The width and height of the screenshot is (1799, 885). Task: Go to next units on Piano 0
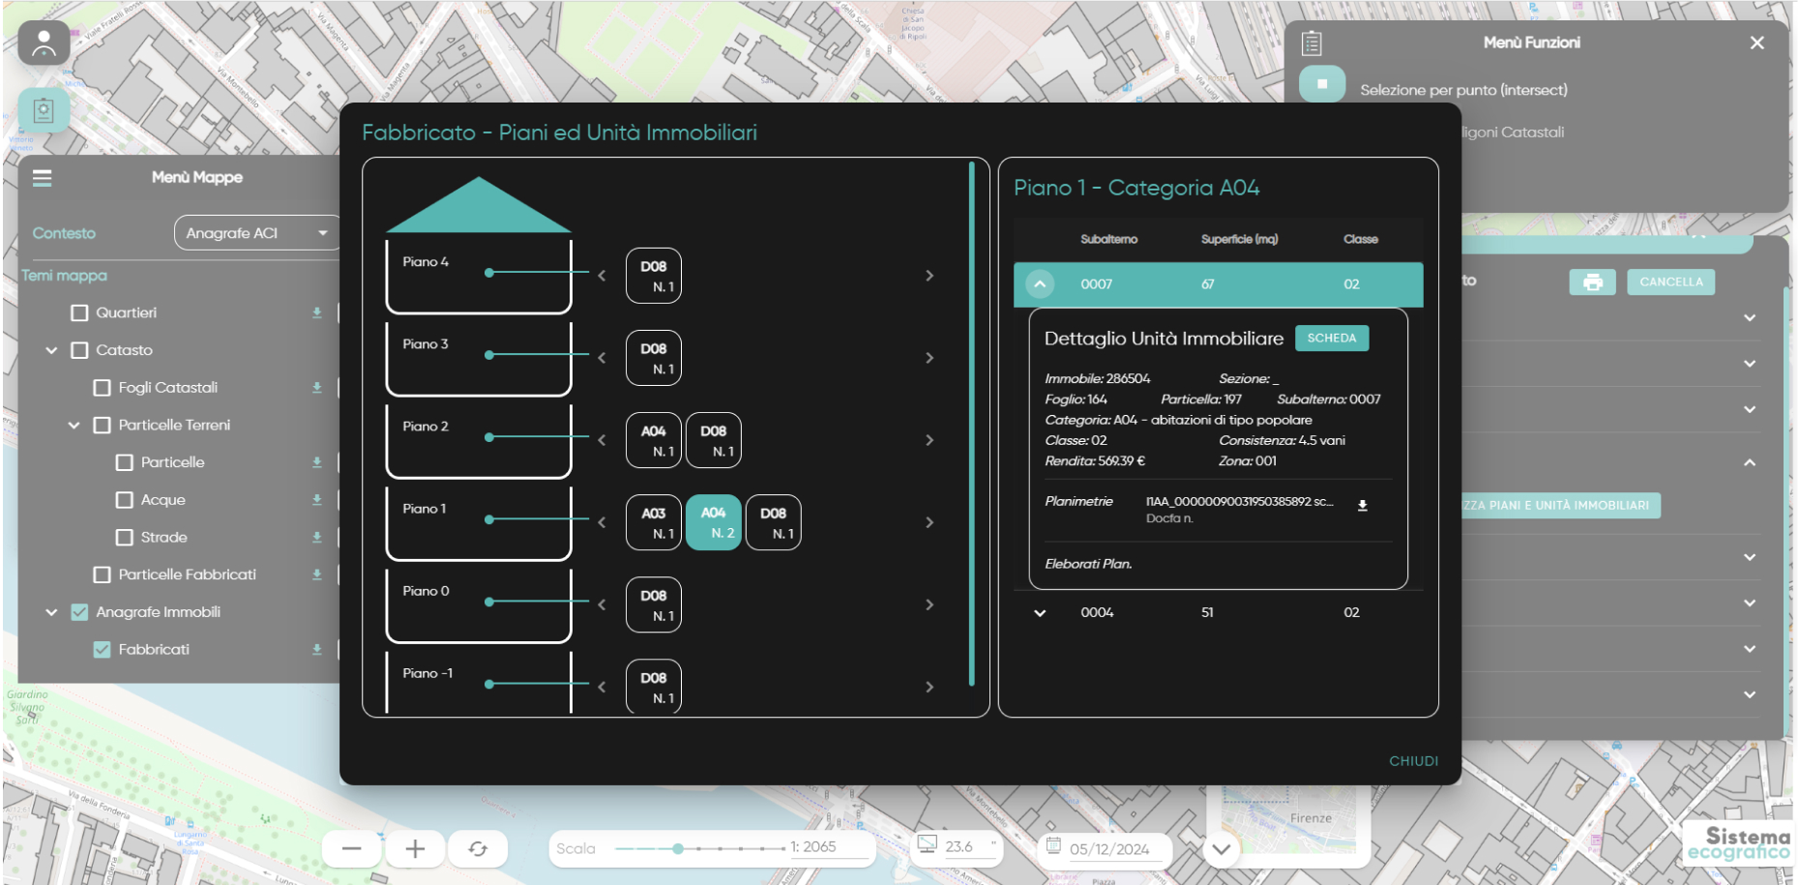click(x=929, y=605)
